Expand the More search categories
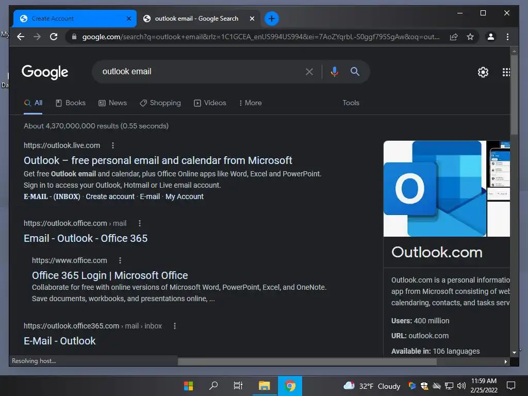This screenshot has width=528, height=396. tap(250, 103)
